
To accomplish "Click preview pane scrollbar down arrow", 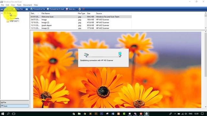I will point(206,107).
